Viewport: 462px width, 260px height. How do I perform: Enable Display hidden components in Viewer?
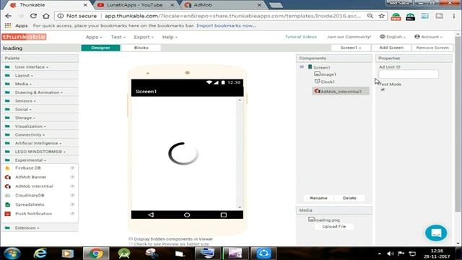(x=131, y=239)
